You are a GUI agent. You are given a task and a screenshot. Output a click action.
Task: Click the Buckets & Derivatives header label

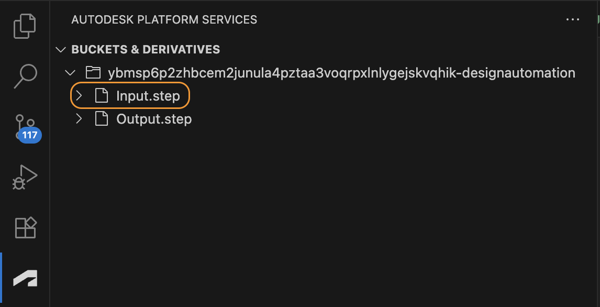(x=146, y=50)
